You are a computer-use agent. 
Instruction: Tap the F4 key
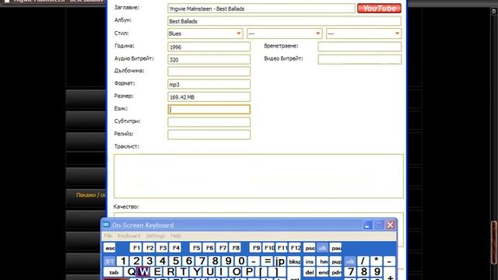(175, 248)
